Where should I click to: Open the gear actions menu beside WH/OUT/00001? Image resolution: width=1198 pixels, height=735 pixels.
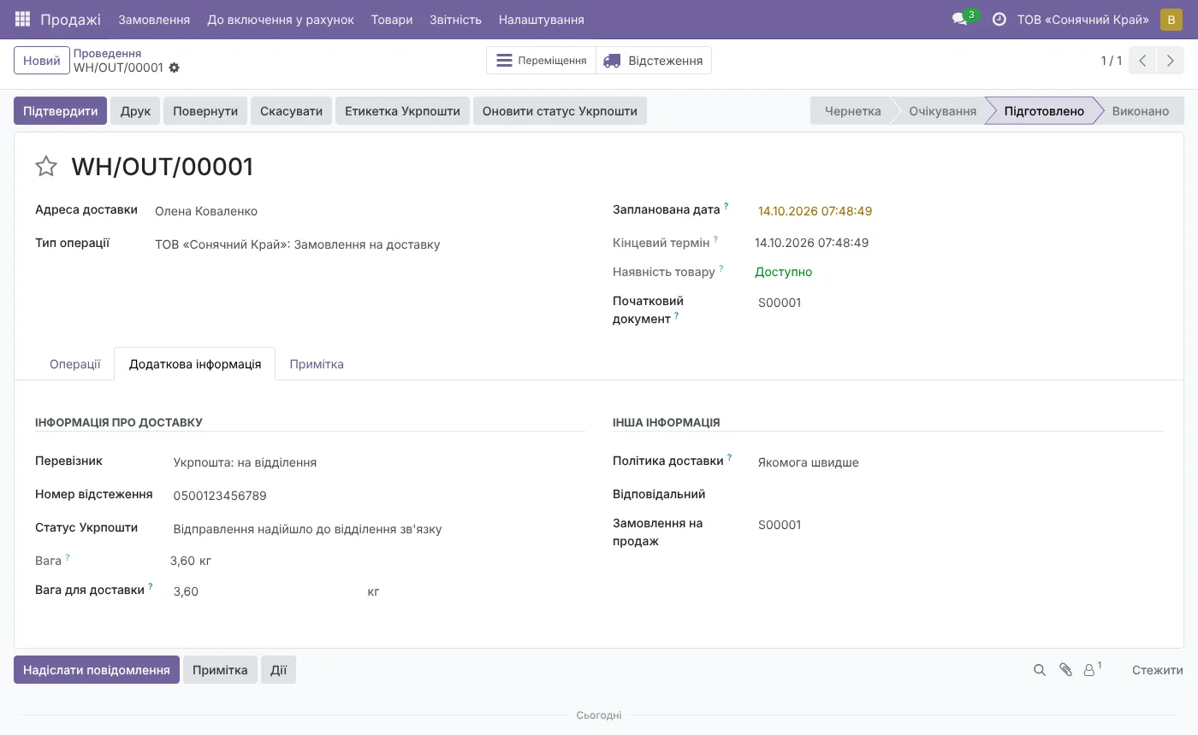pyautogui.click(x=175, y=68)
